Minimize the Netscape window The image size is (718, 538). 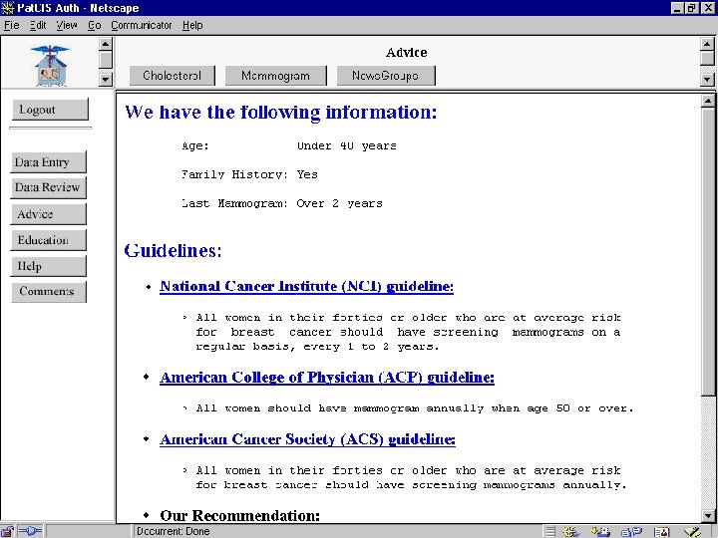(678, 8)
